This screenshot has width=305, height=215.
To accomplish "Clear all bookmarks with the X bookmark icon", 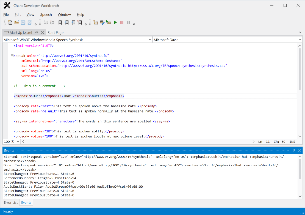I will tap(80, 22).
